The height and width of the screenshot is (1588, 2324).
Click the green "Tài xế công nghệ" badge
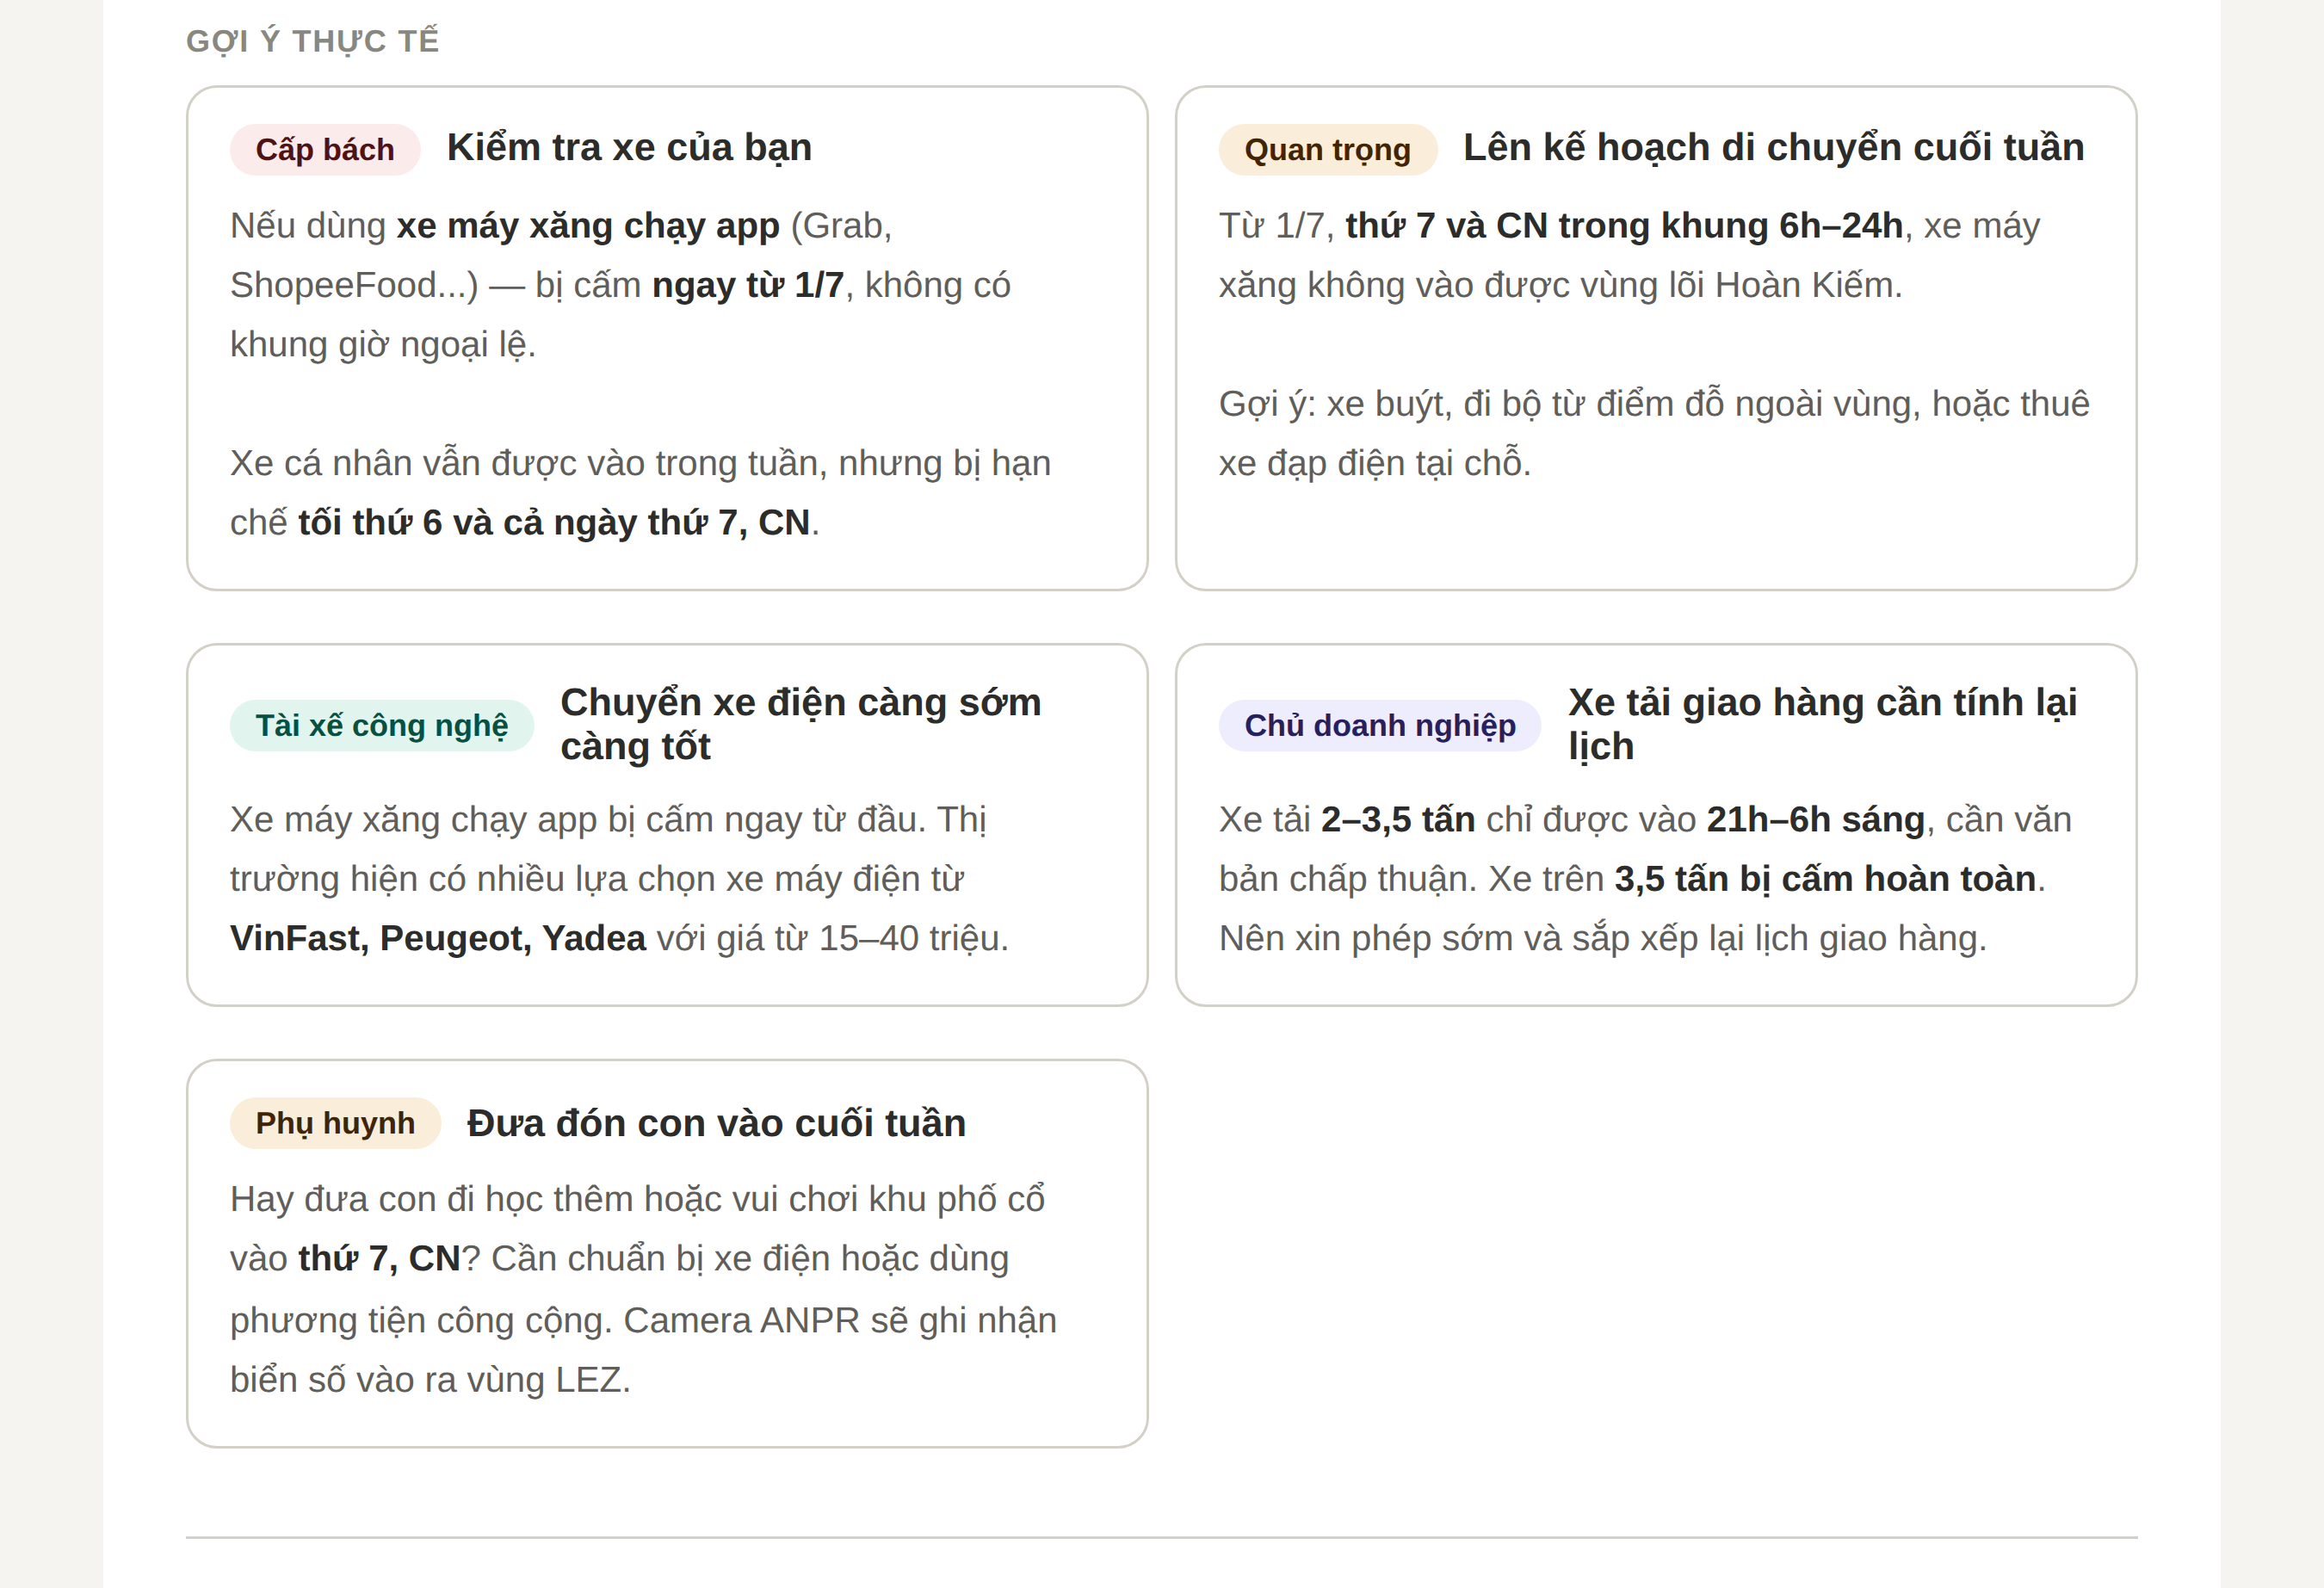pos(381,725)
